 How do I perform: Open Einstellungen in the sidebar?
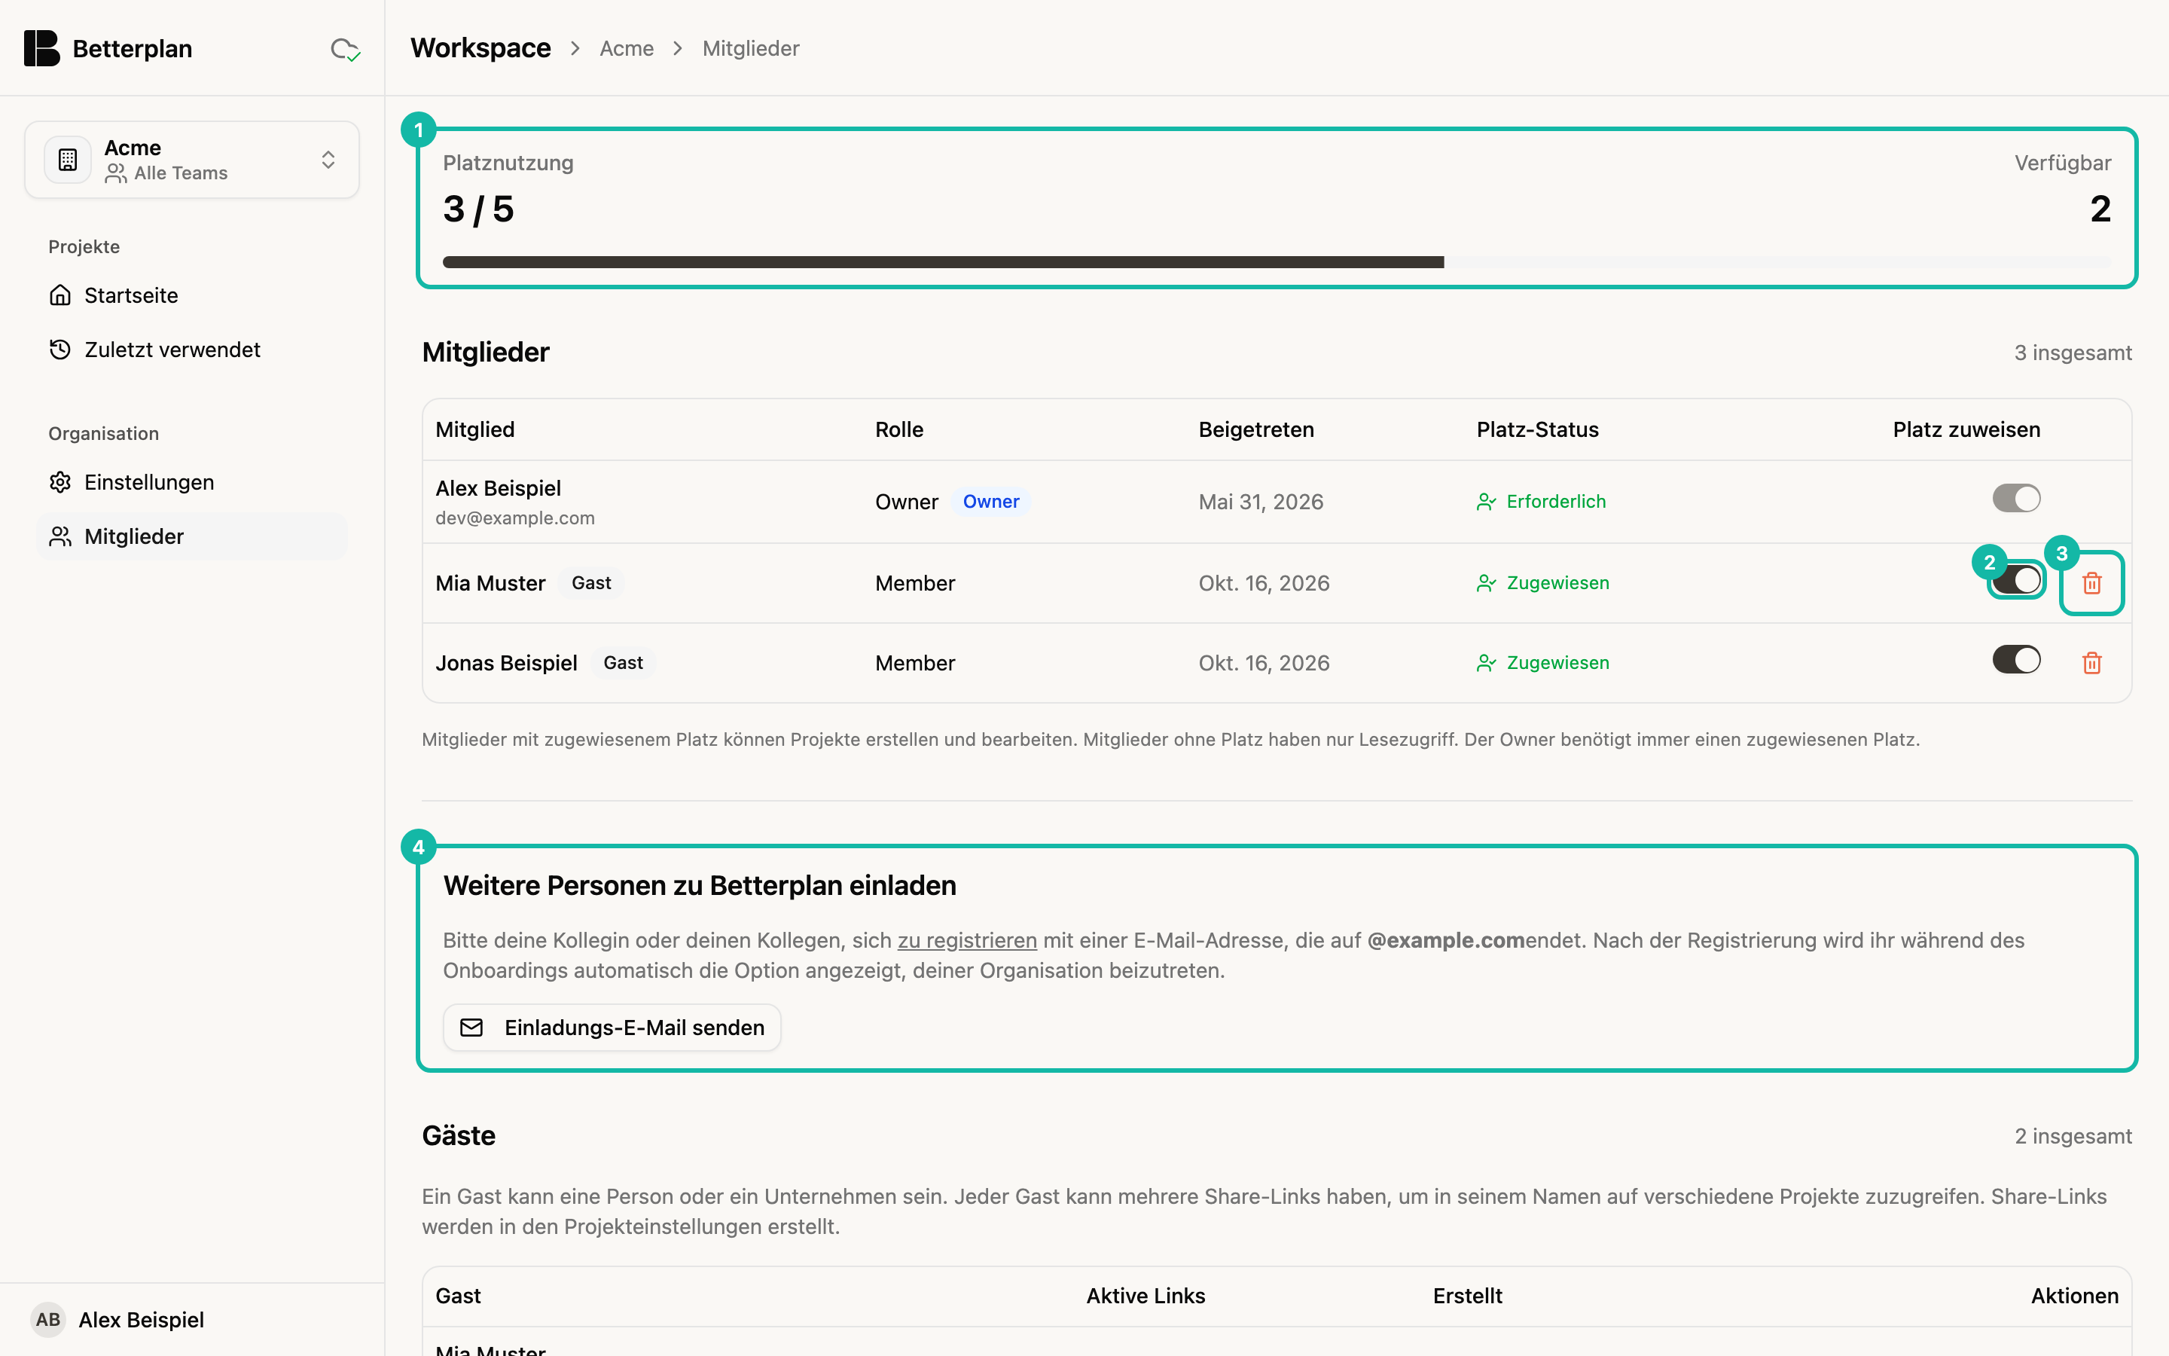(x=192, y=482)
